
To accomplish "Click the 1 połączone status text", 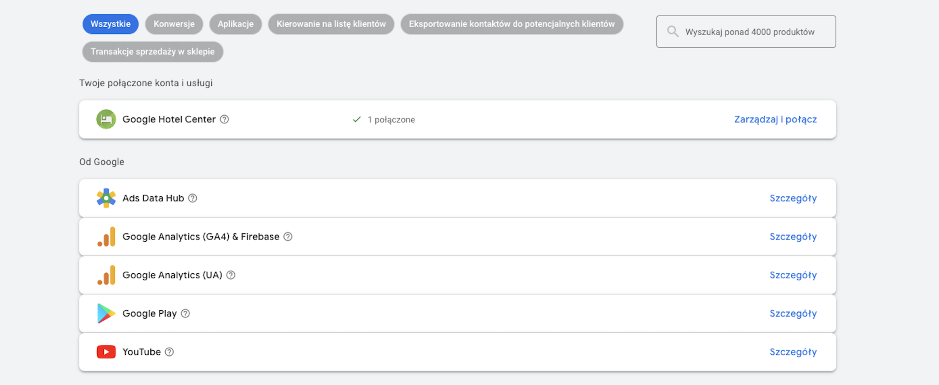I will coord(391,120).
